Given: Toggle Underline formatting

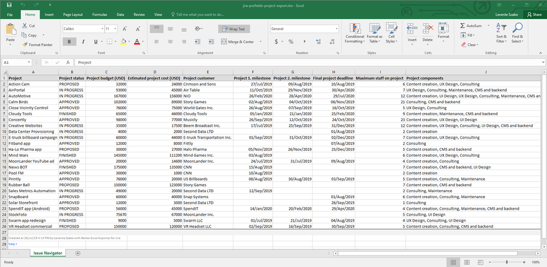Looking at the screenshot, I should [x=96, y=41].
